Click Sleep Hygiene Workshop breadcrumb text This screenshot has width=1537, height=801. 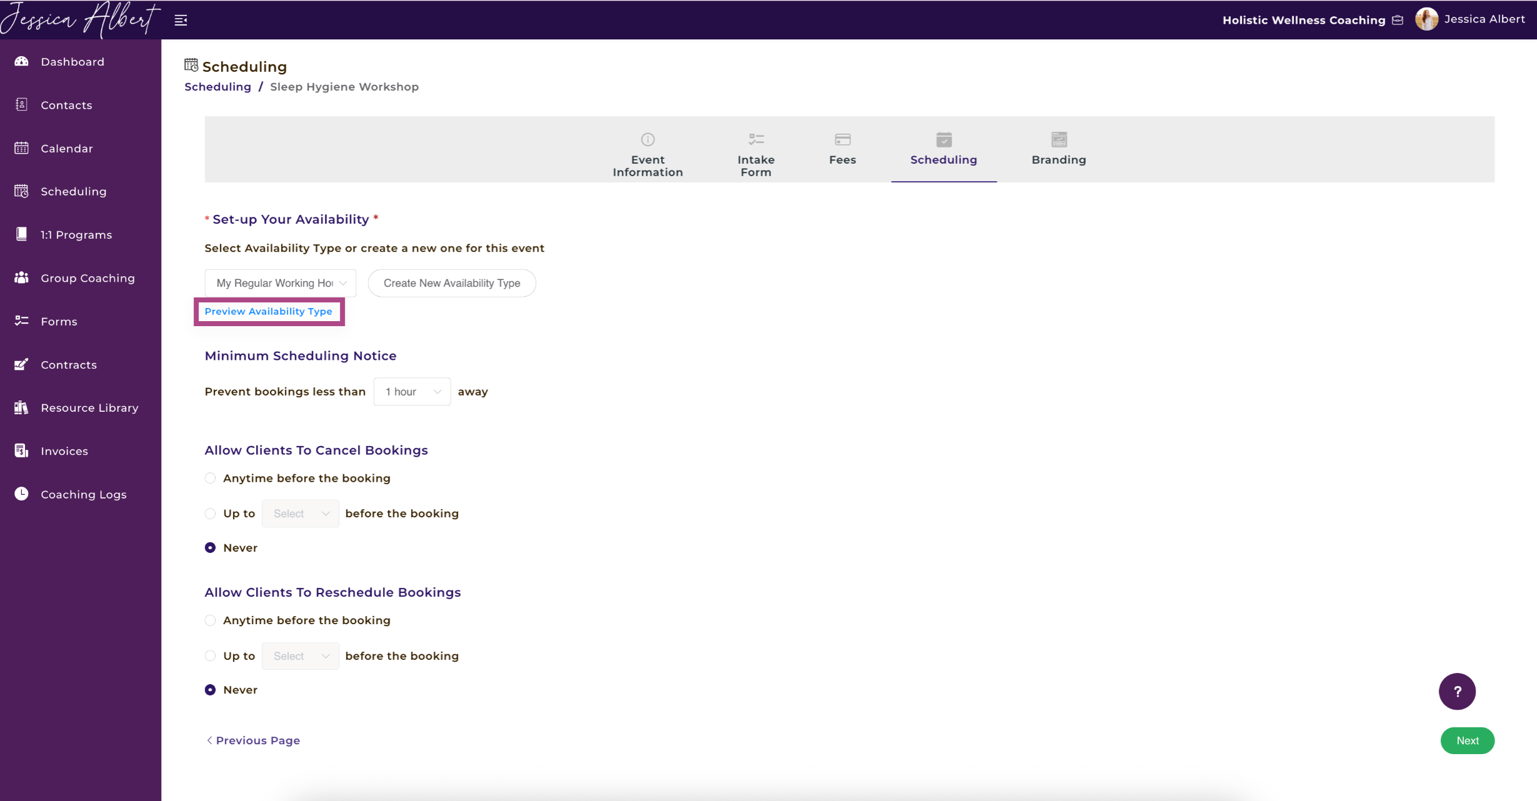(344, 87)
